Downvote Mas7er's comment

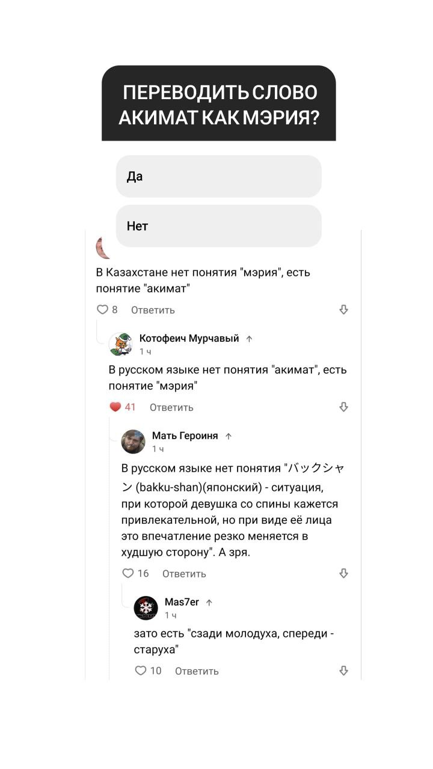tap(344, 671)
